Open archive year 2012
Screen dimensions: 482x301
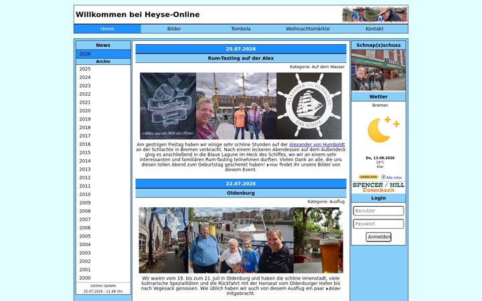[103, 177]
